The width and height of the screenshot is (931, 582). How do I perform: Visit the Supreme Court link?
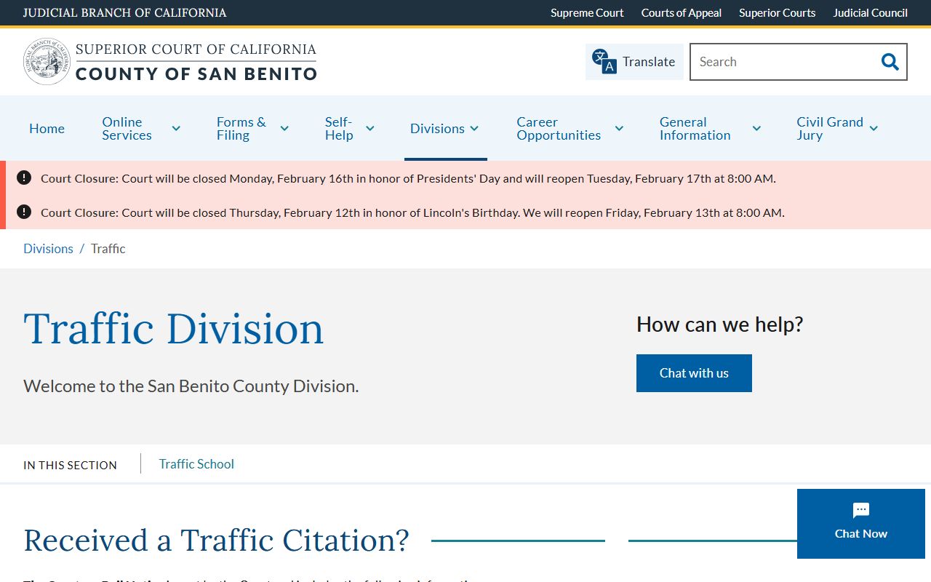click(x=587, y=13)
